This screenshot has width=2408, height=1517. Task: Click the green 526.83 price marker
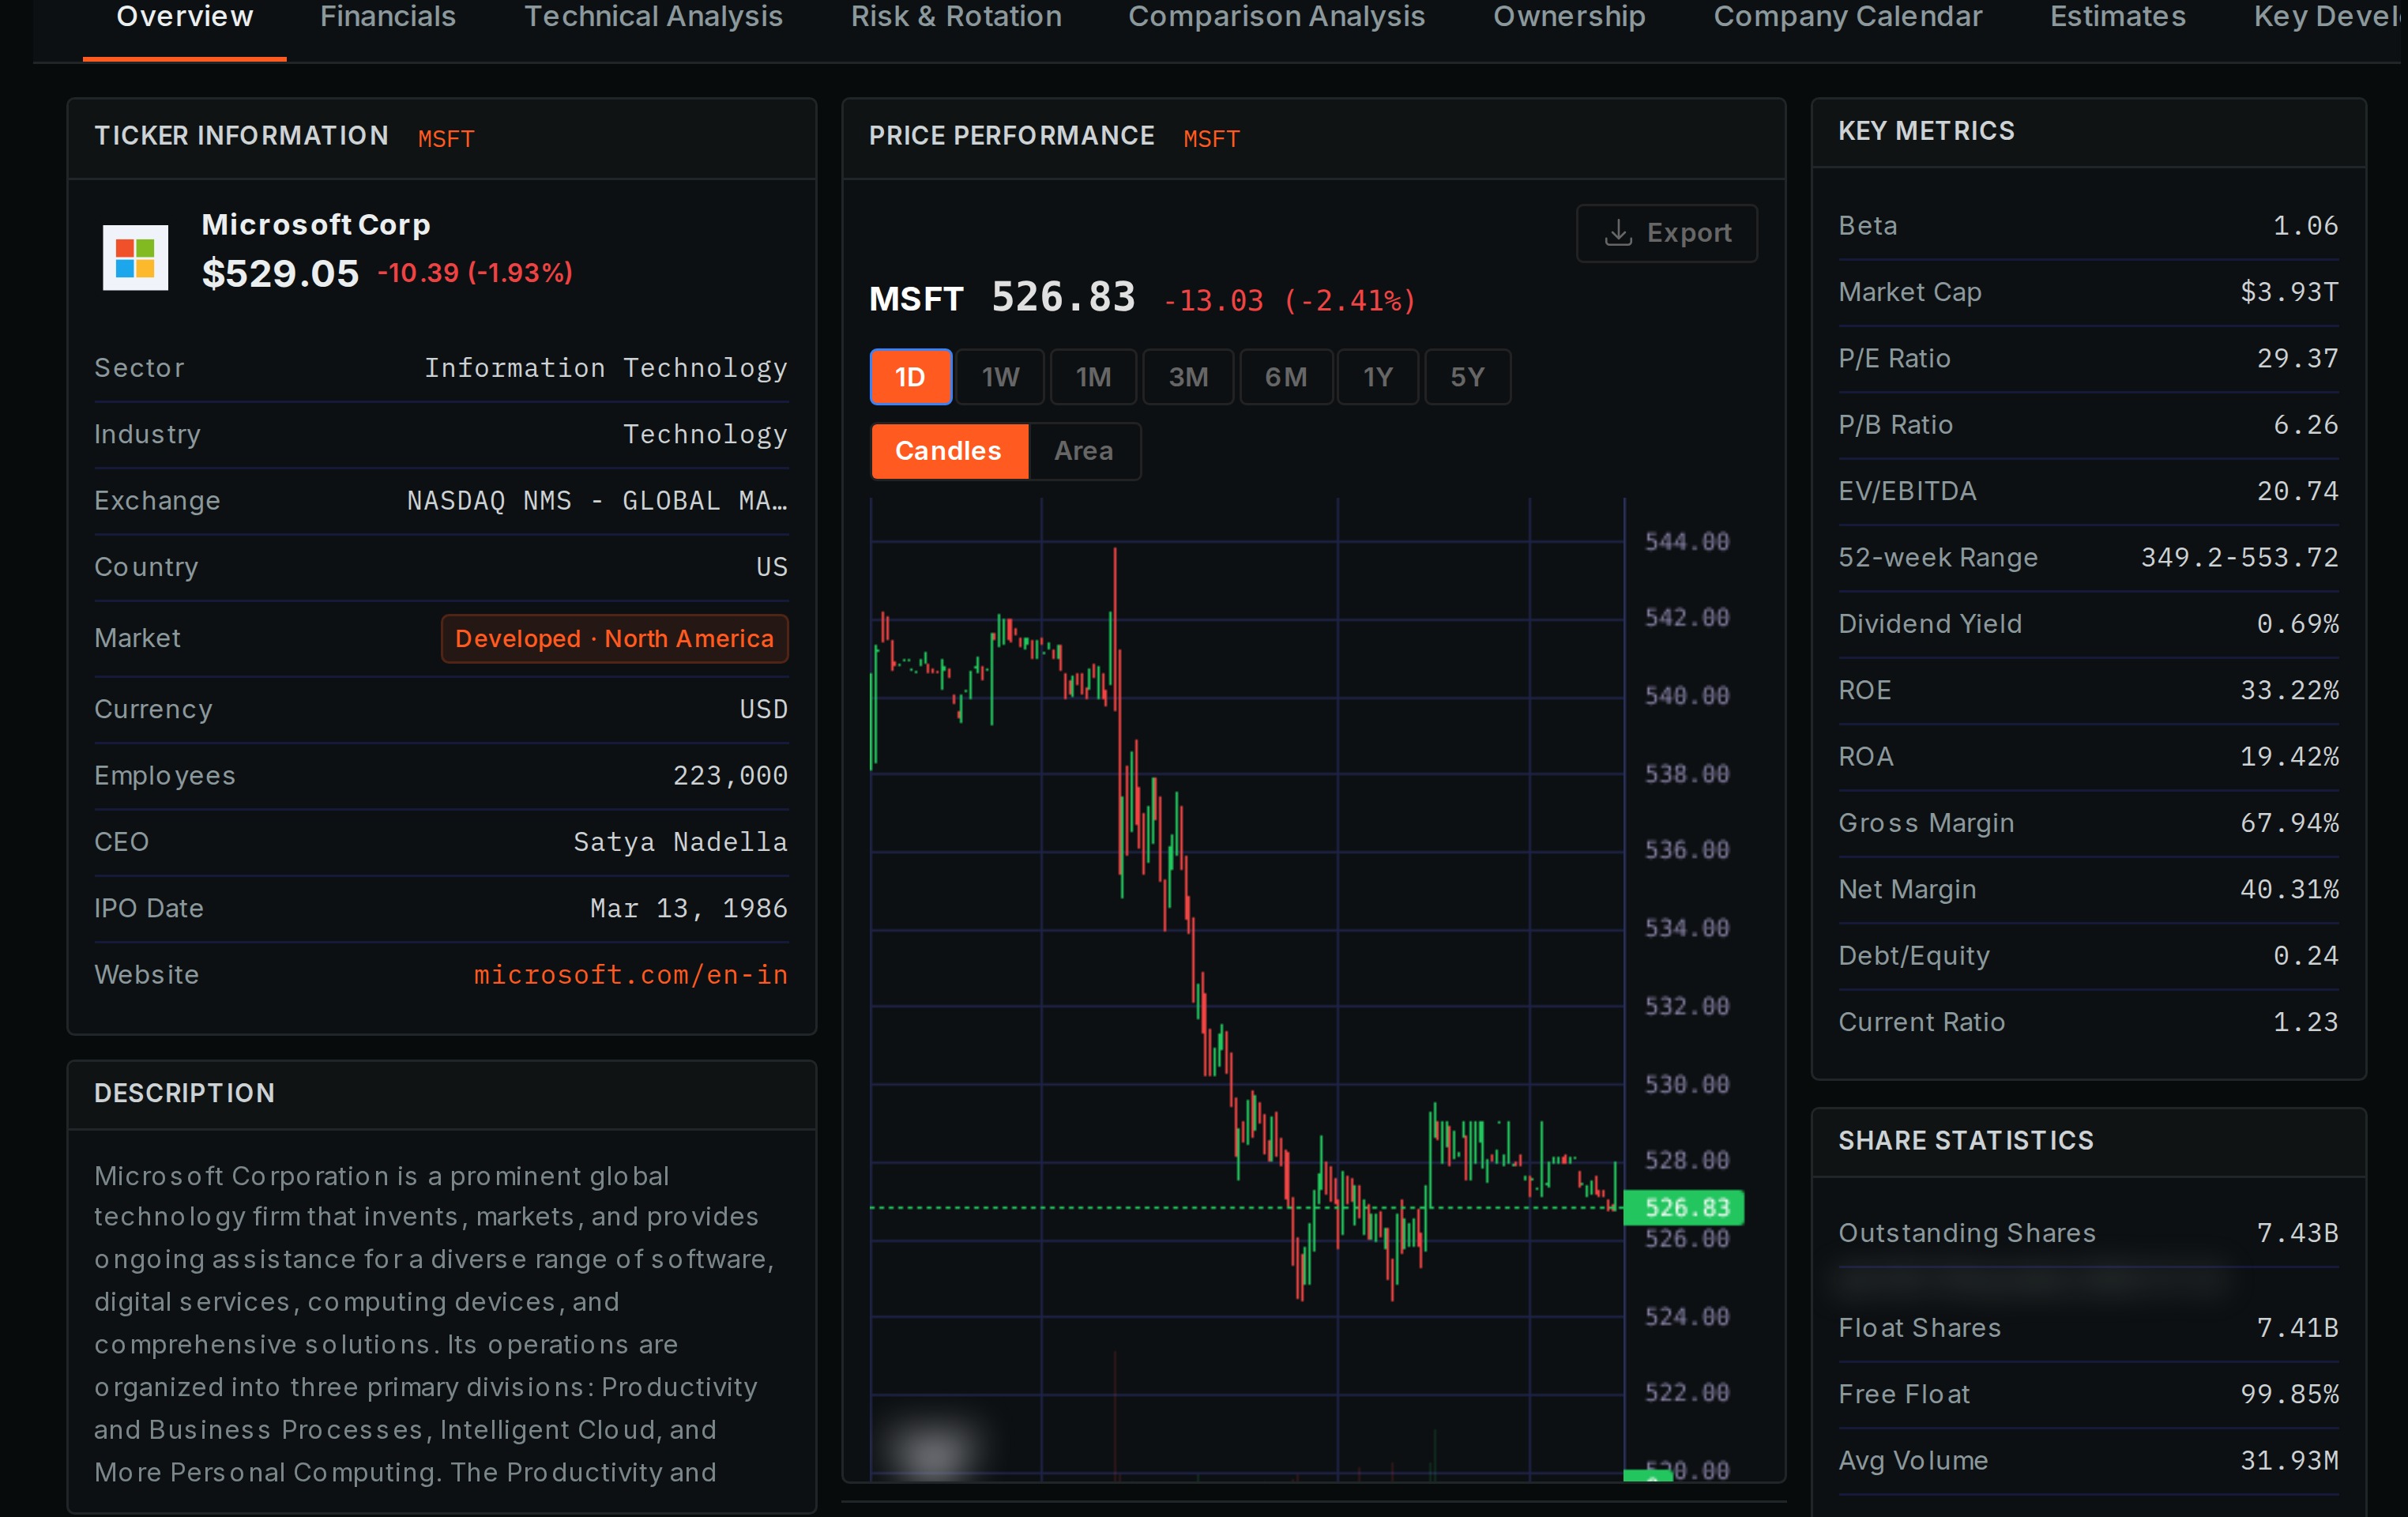(1685, 1207)
